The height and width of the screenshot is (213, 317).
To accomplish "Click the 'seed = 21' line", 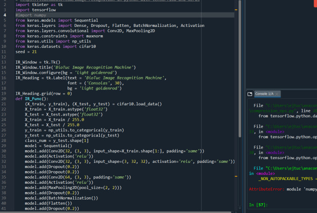I will (26, 52).
